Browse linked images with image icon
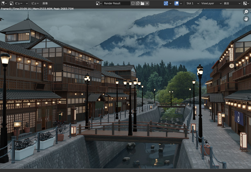 click(99, 3)
